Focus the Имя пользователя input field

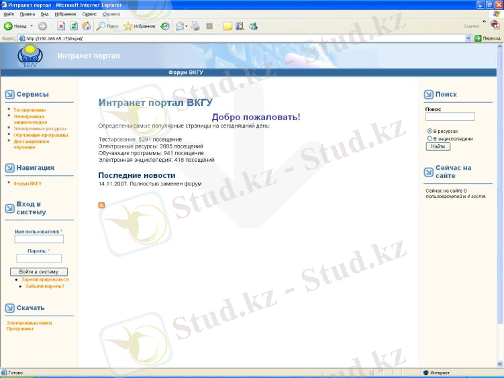[x=39, y=239]
